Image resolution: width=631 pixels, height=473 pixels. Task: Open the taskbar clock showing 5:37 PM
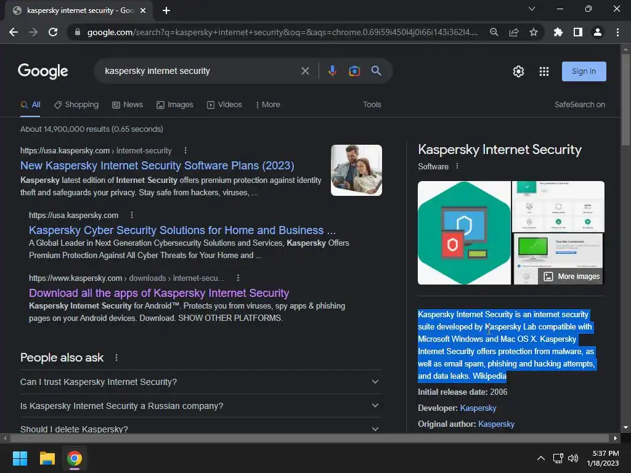click(603, 458)
